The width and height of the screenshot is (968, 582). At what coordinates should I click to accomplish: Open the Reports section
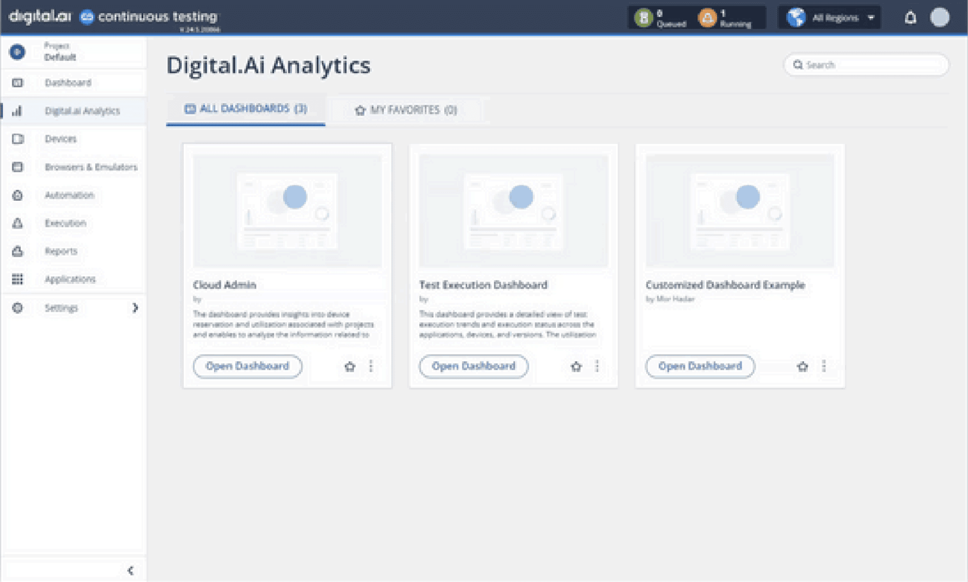coord(60,251)
